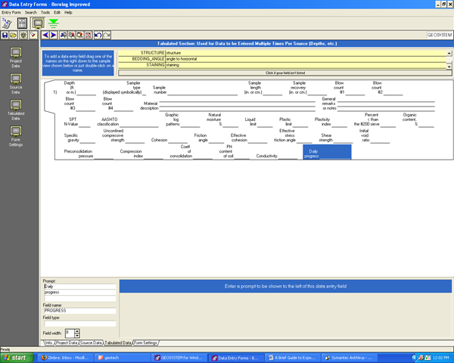Click the yellow-framed field icon with red marker

pyautogui.click(x=80, y=35)
